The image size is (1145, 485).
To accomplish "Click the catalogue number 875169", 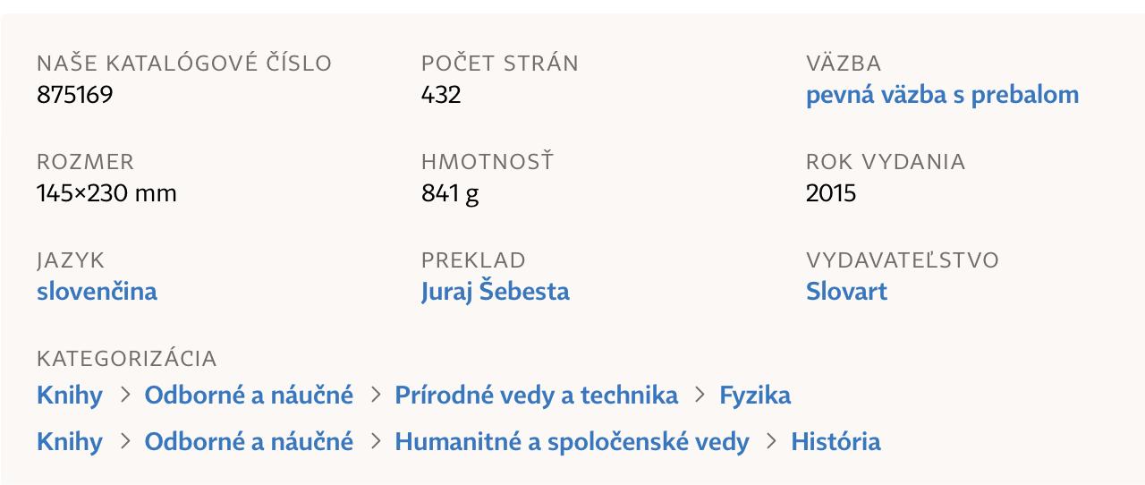I will 75,95.
